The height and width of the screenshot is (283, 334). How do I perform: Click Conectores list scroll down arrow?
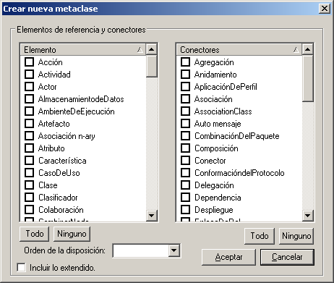point(308,215)
